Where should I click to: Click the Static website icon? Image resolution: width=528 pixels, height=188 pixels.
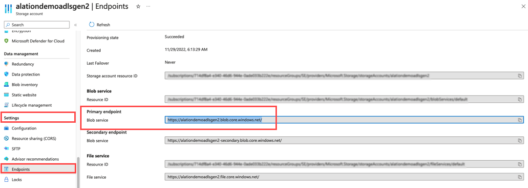point(6,95)
